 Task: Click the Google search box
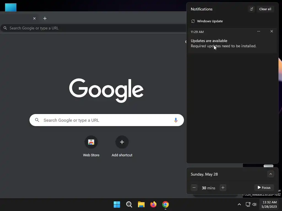tap(107, 120)
